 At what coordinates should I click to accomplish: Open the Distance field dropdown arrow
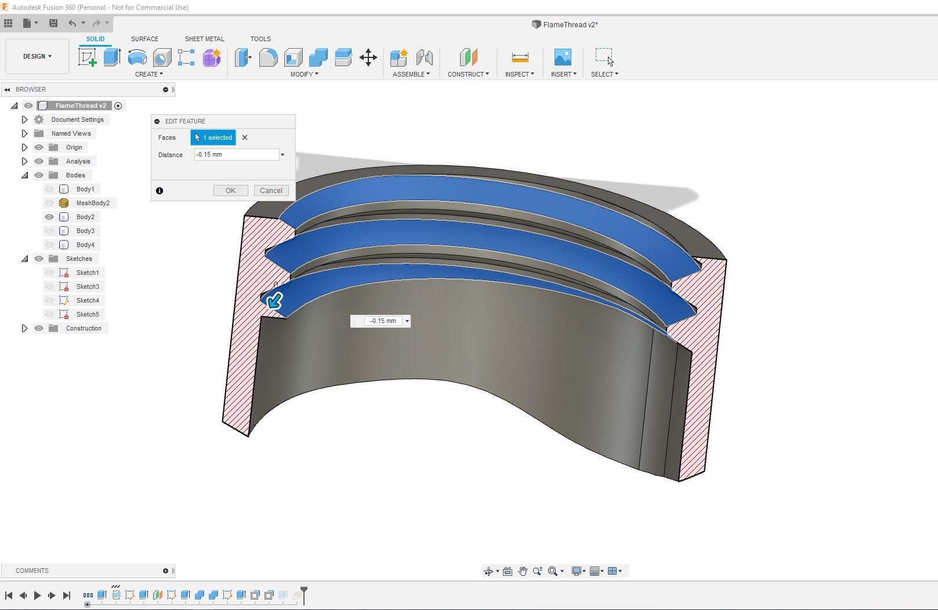[283, 155]
